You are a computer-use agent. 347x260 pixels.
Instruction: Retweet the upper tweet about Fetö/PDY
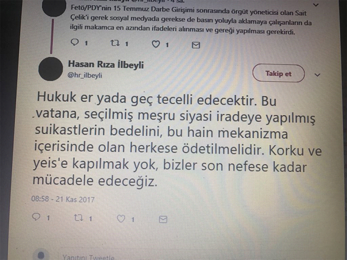click(115, 43)
